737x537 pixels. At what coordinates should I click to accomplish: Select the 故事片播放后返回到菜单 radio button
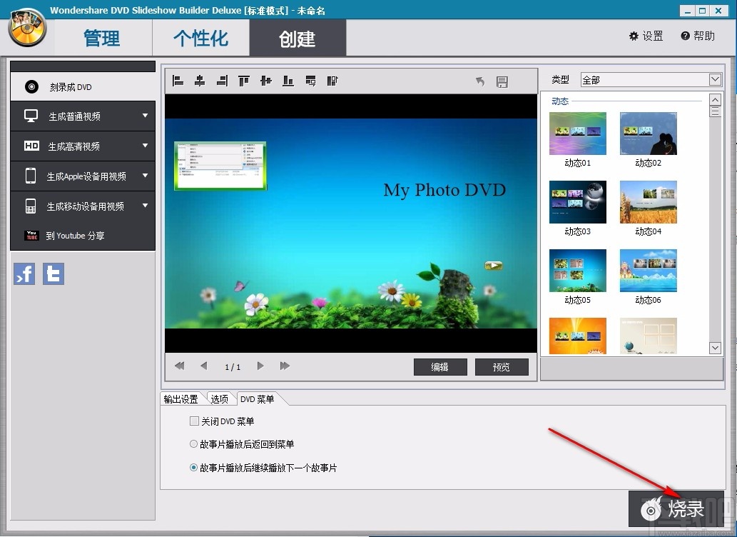pyautogui.click(x=193, y=443)
